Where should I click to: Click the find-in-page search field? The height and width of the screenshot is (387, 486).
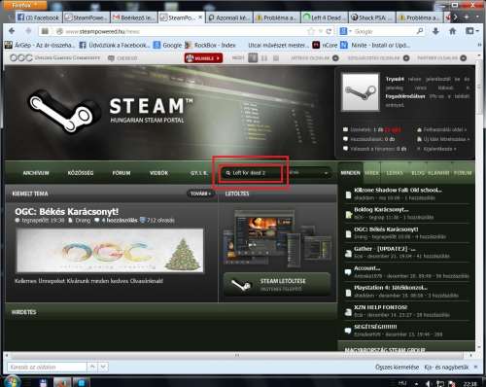[47, 367]
